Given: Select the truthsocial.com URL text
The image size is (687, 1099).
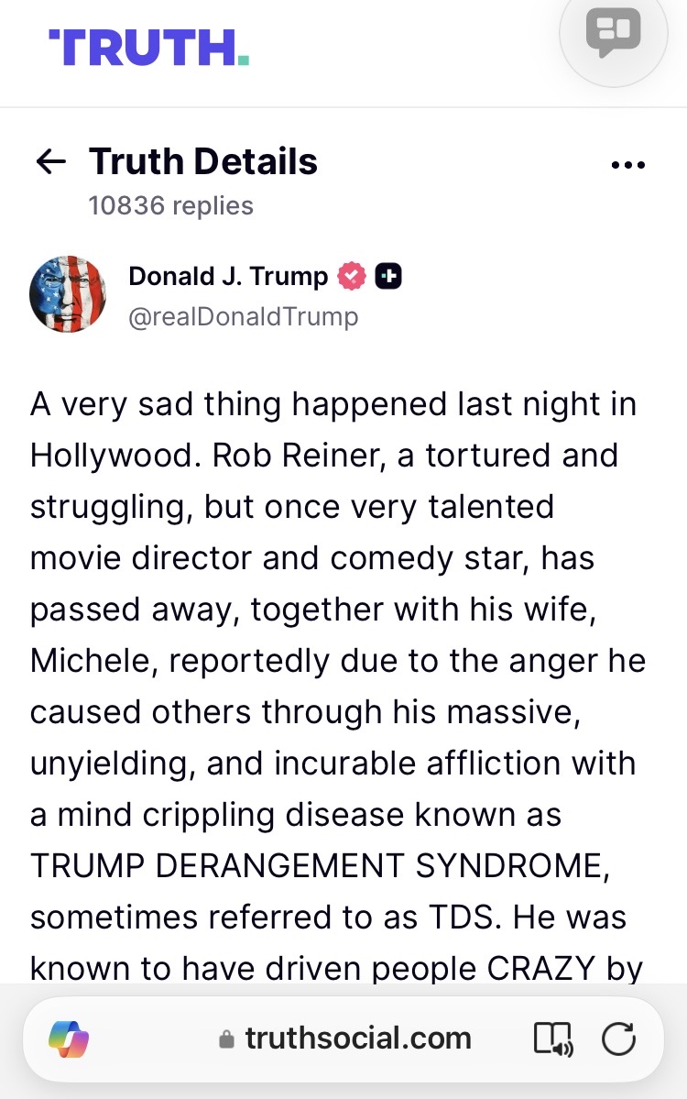Looking at the screenshot, I should 357,1039.
